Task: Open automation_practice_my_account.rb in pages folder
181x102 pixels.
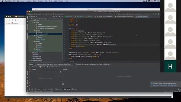Action: 47,26
